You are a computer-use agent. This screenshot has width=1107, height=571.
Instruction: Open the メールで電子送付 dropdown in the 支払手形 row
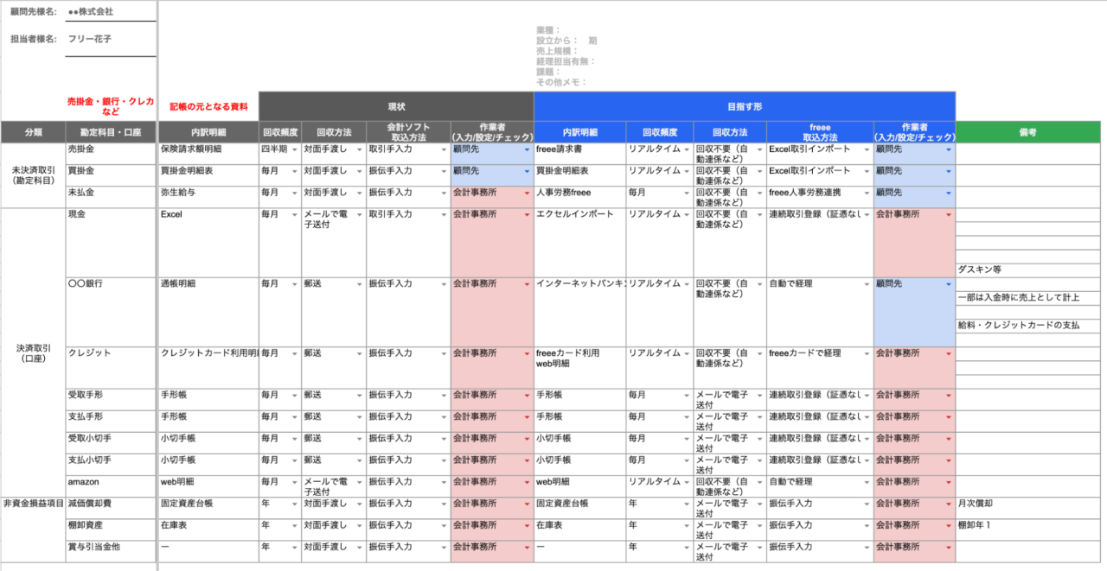(759, 417)
